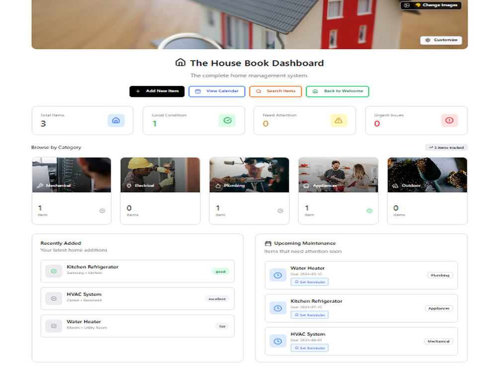This screenshot has height=373, width=497.
Task: Click the 'fair' condition badge
Action: pyautogui.click(x=222, y=326)
